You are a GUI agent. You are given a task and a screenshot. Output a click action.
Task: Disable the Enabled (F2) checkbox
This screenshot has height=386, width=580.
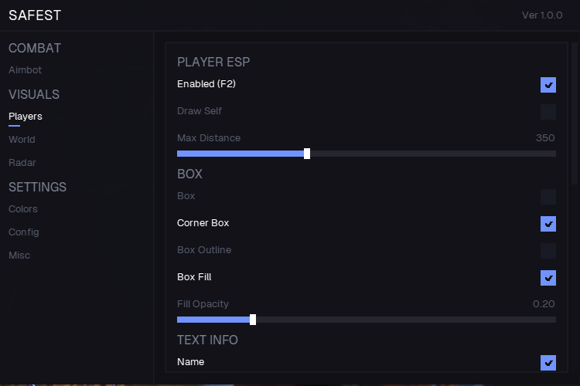548,85
